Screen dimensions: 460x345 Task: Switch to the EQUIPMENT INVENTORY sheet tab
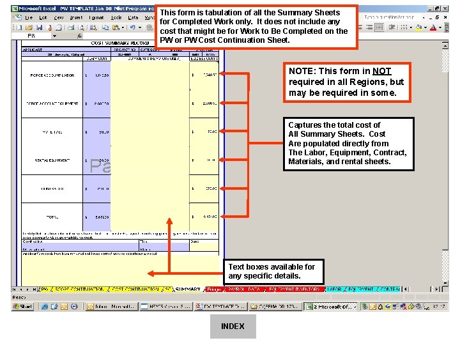(295, 289)
